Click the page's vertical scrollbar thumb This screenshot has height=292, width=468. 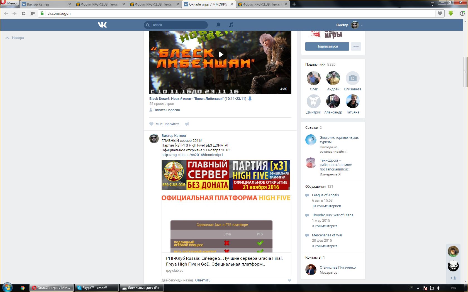click(x=465, y=72)
